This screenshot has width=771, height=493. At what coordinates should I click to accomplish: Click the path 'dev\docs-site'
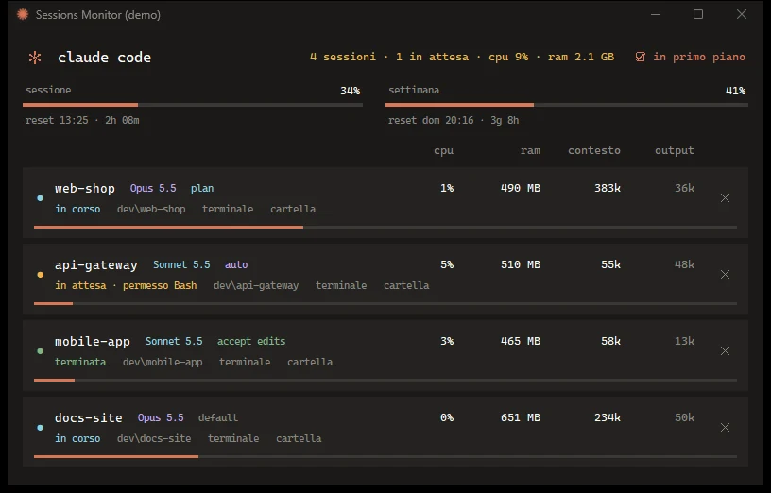pyautogui.click(x=154, y=438)
